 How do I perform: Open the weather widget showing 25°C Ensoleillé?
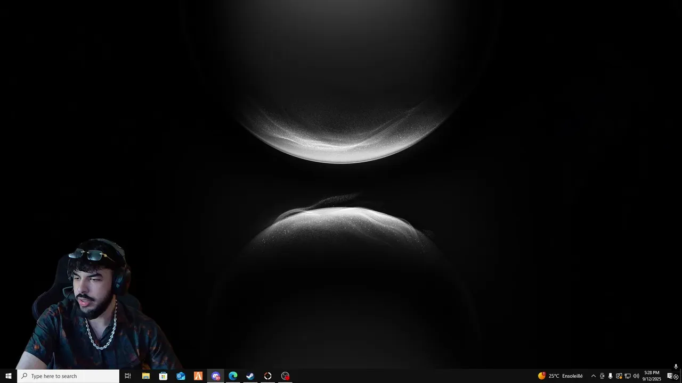pos(561,376)
